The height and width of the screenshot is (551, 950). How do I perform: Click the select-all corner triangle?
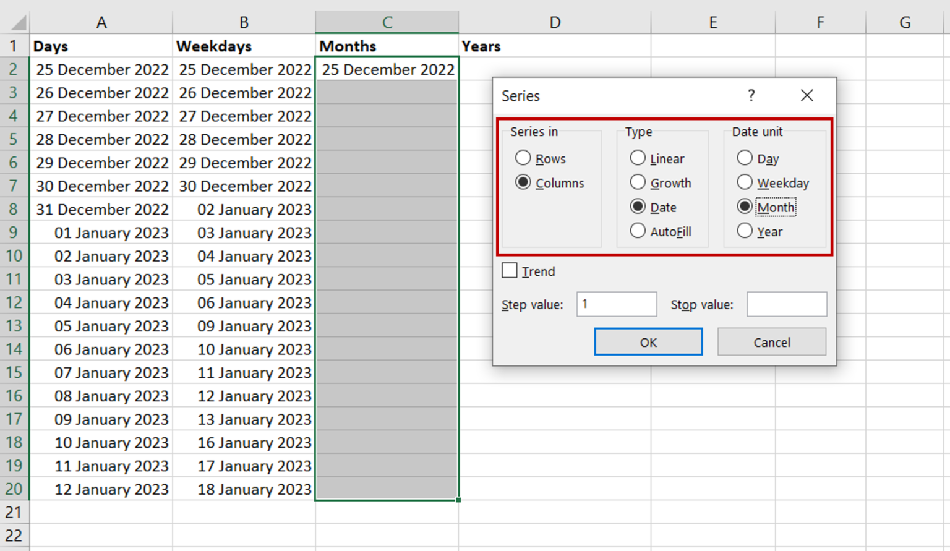coord(19,23)
